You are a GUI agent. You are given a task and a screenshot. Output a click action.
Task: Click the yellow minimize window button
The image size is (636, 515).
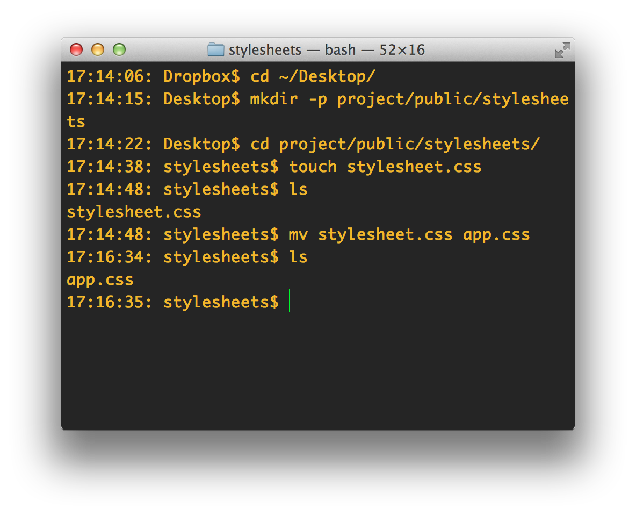(x=98, y=49)
